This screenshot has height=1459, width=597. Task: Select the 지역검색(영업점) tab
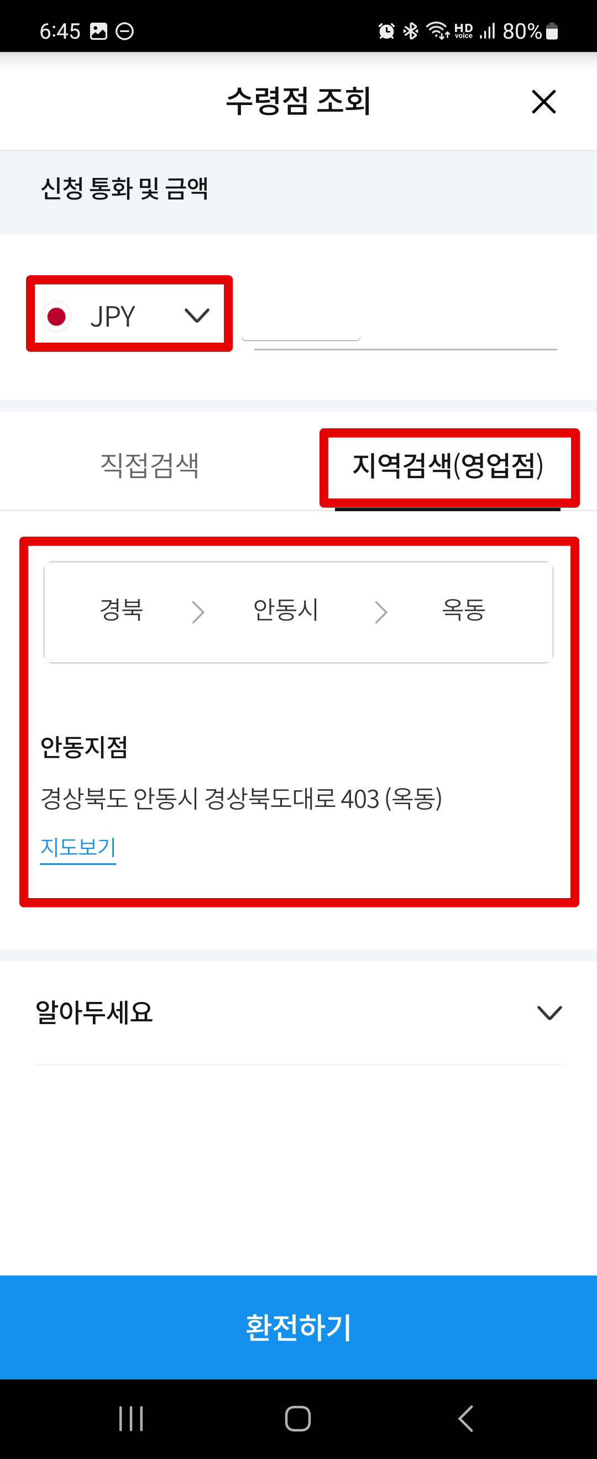coord(447,465)
